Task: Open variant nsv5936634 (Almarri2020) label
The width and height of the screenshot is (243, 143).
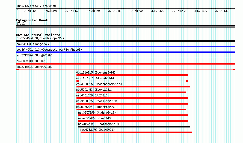Action: click(x=96, y=107)
